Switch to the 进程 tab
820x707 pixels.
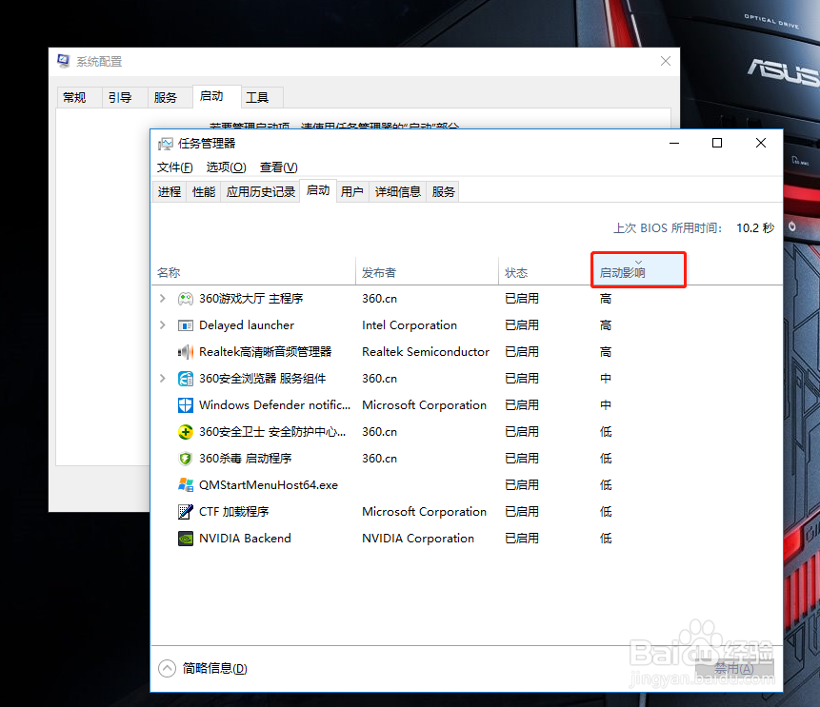pyautogui.click(x=170, y=192)
